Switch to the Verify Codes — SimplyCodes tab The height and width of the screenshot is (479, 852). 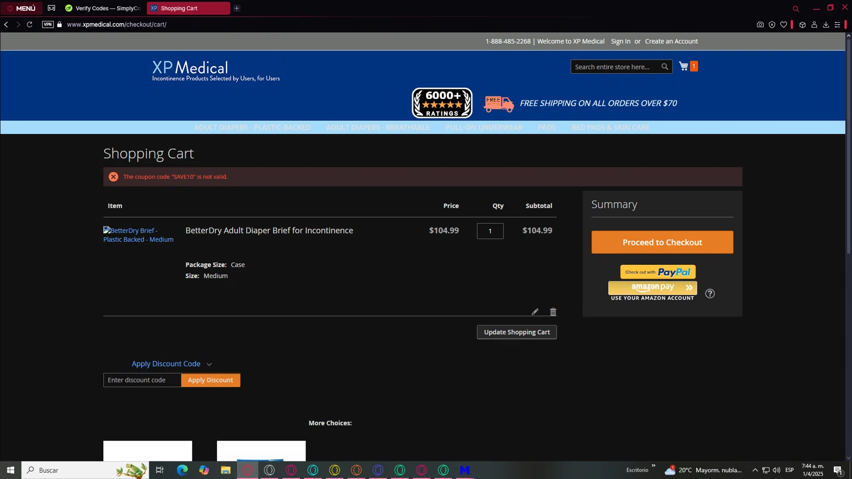coord(103,8)
